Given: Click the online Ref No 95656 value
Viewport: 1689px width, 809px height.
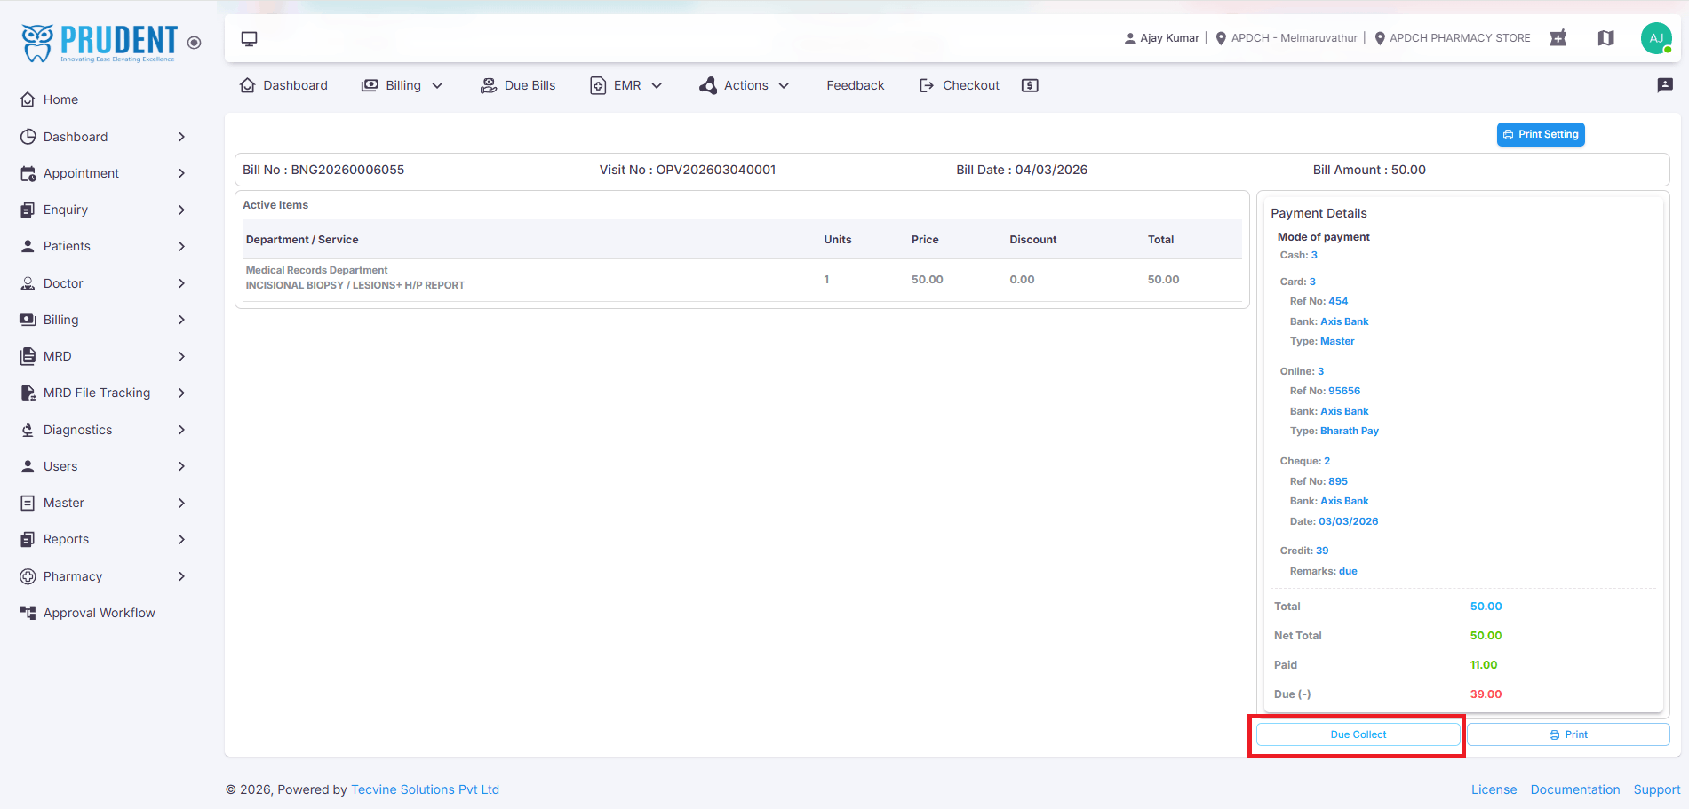Looking at the screenshot, I should click(1344, 391).
